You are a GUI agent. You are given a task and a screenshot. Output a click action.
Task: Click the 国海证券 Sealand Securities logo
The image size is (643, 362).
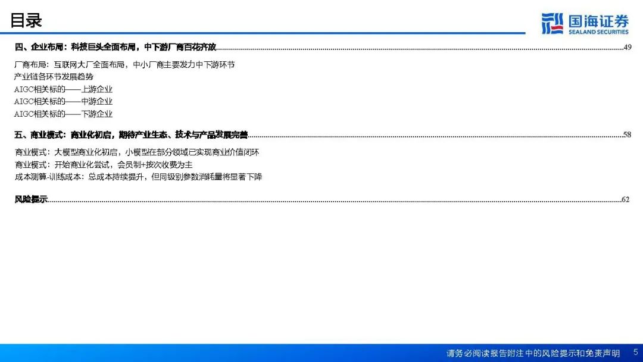585,23
